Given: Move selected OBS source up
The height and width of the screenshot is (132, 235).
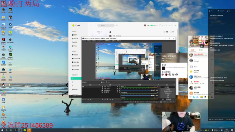Looking at the screenshot, I should 110,99.
